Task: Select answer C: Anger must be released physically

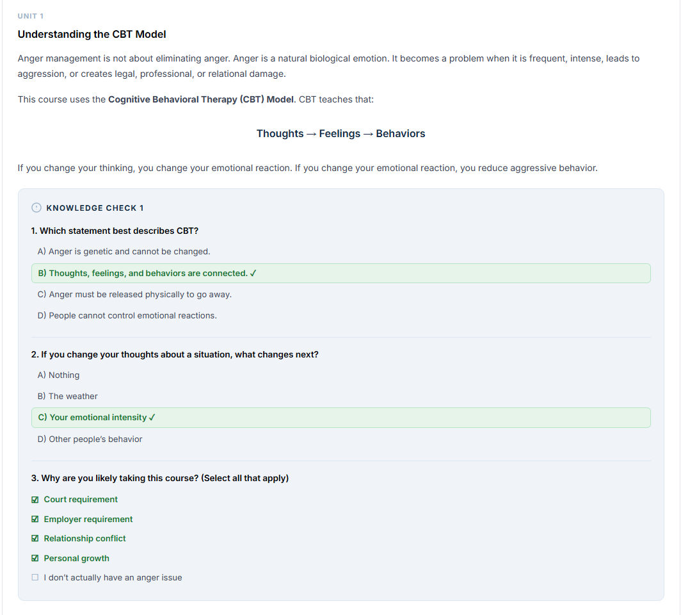Action: (134, 295)
